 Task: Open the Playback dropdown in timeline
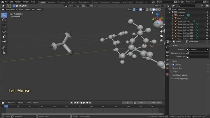(12, 103)
